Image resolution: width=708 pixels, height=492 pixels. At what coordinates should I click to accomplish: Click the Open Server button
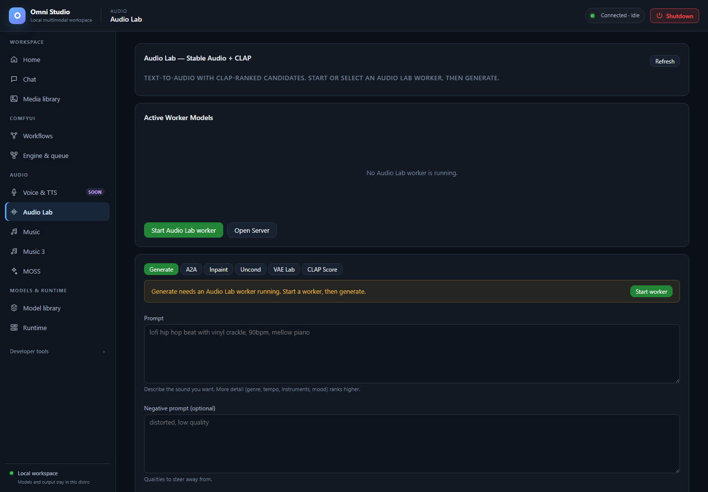pos(252,230)
